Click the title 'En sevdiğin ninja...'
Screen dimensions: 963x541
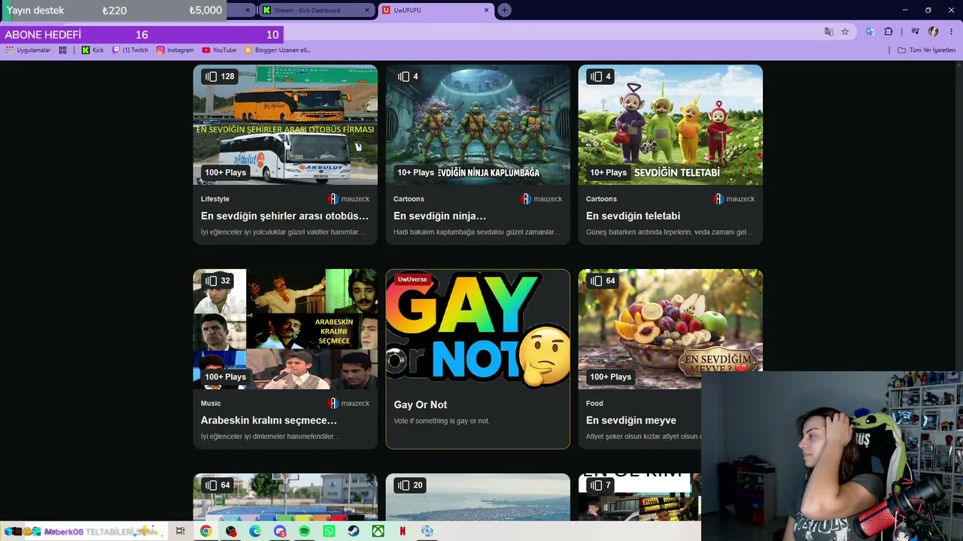click(439, 216)
